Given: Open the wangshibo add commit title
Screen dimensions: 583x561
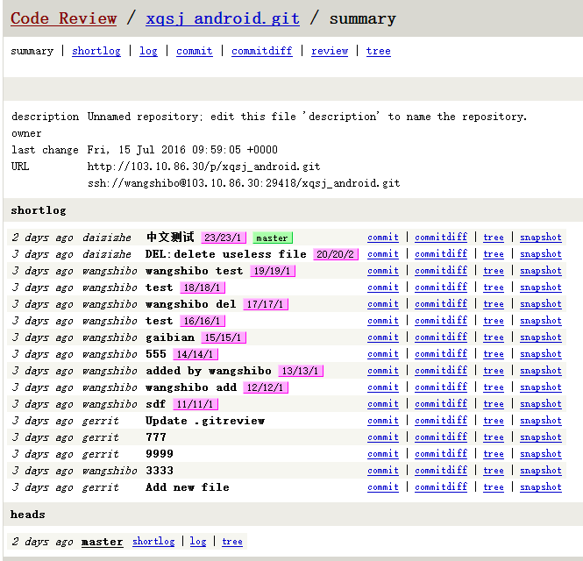Looking at the screenshot, I should (191, 387).
